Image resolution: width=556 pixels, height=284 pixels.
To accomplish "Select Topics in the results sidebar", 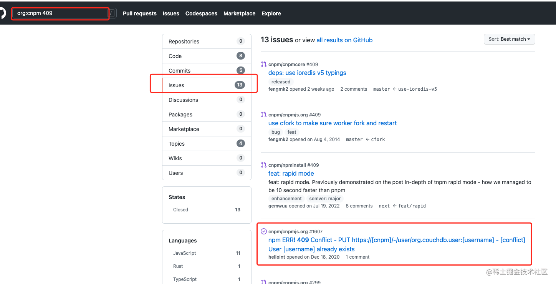I will coord(207,144).
